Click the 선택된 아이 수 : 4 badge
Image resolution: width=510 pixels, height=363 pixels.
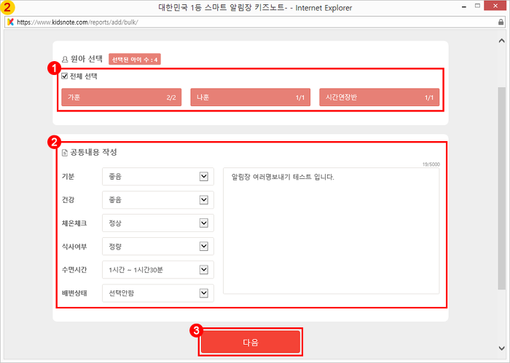point(135,60)
